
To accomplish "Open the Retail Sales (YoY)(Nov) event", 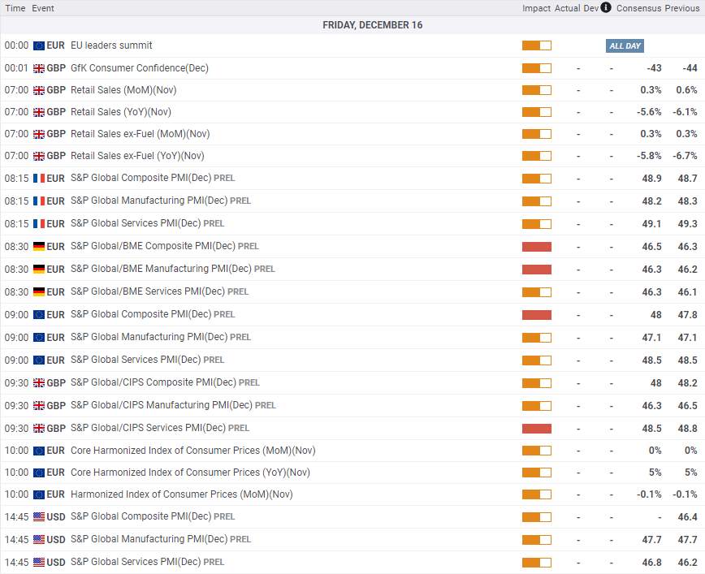I will [120, 112].
